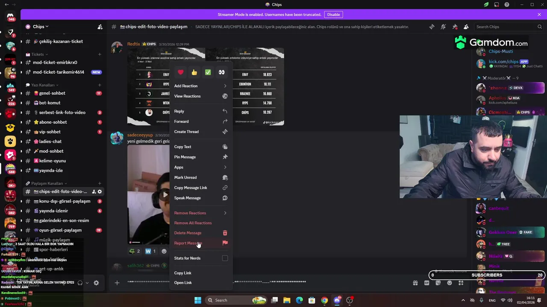Choose Mark Unread menu entry

coord(201,177)
